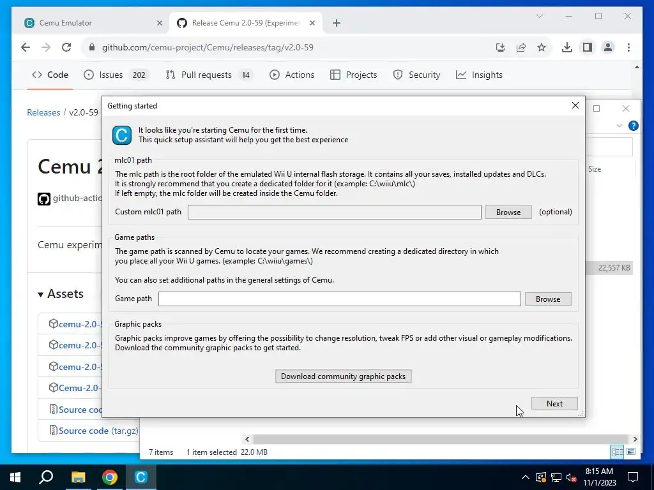Click the horizontal scrollbar left arrow
The image size is (654, 490).
(247, 439)
